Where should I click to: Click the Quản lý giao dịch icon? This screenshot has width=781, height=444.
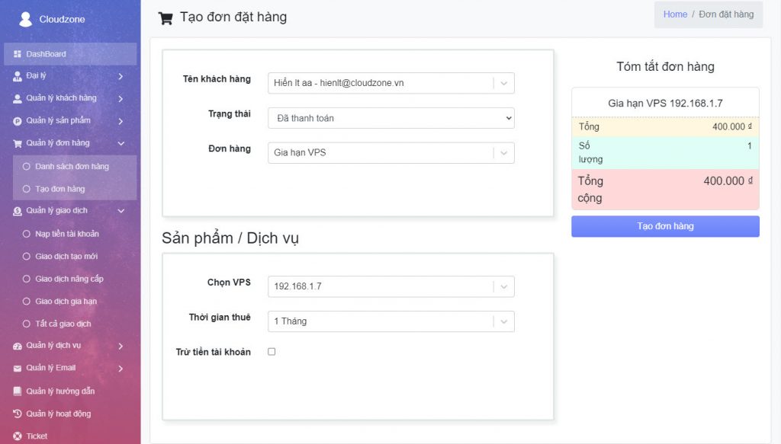(18, 211)
